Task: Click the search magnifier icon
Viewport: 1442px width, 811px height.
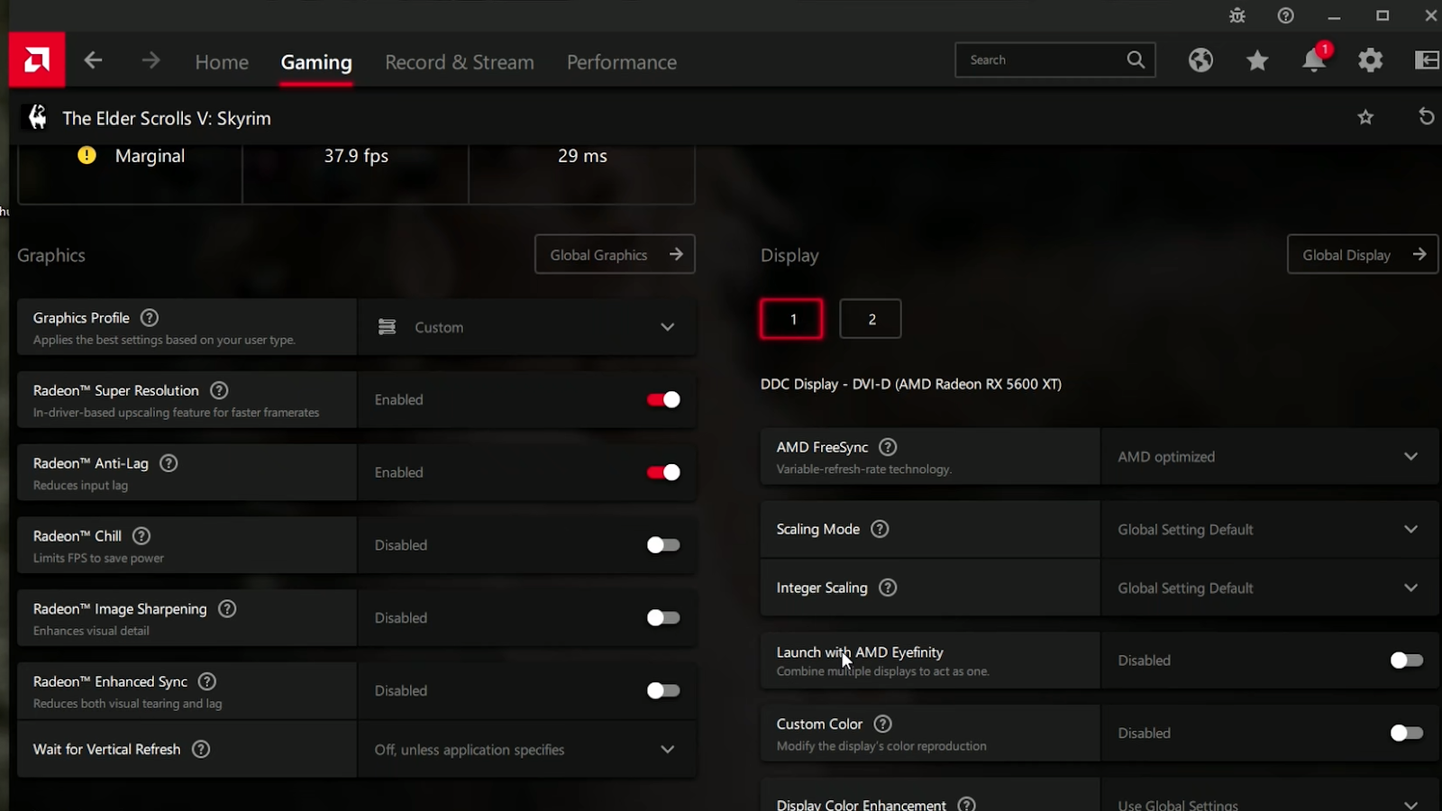Action: pyautogui.click(x=1136, y=59)
